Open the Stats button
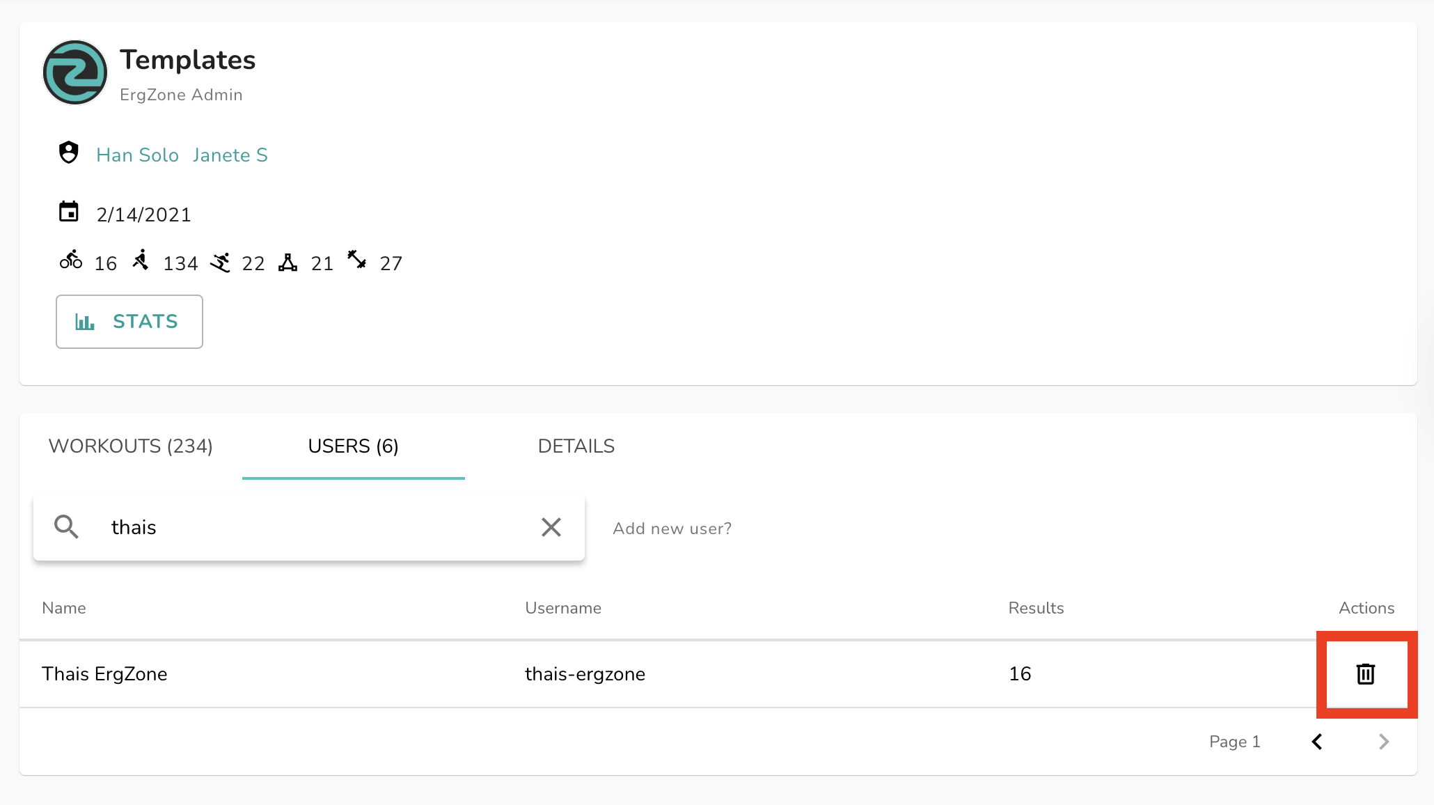 (x=129, y=322)
